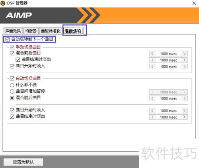Click the 1000 msec value beside auto-switch 曲目开始时淡入
199x168 pixels.
168,111
